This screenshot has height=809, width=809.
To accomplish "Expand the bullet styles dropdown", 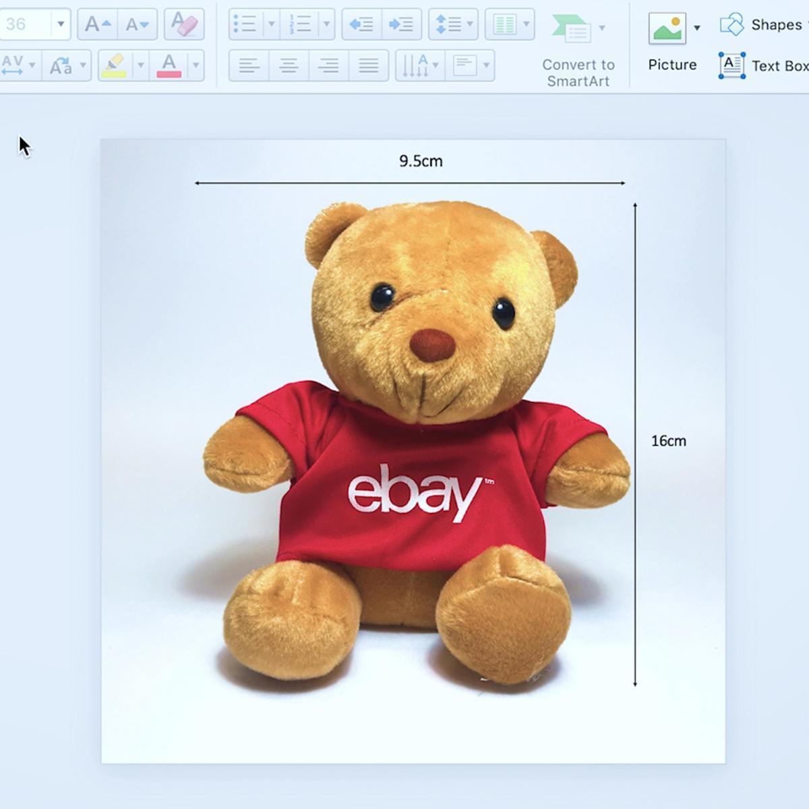I will coord(271,25).
